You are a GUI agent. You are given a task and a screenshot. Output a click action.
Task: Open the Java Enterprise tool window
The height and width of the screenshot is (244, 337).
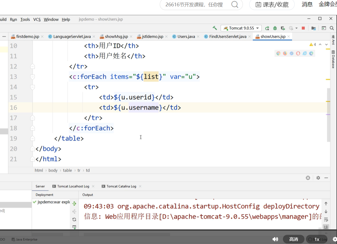tap(24, 239)
